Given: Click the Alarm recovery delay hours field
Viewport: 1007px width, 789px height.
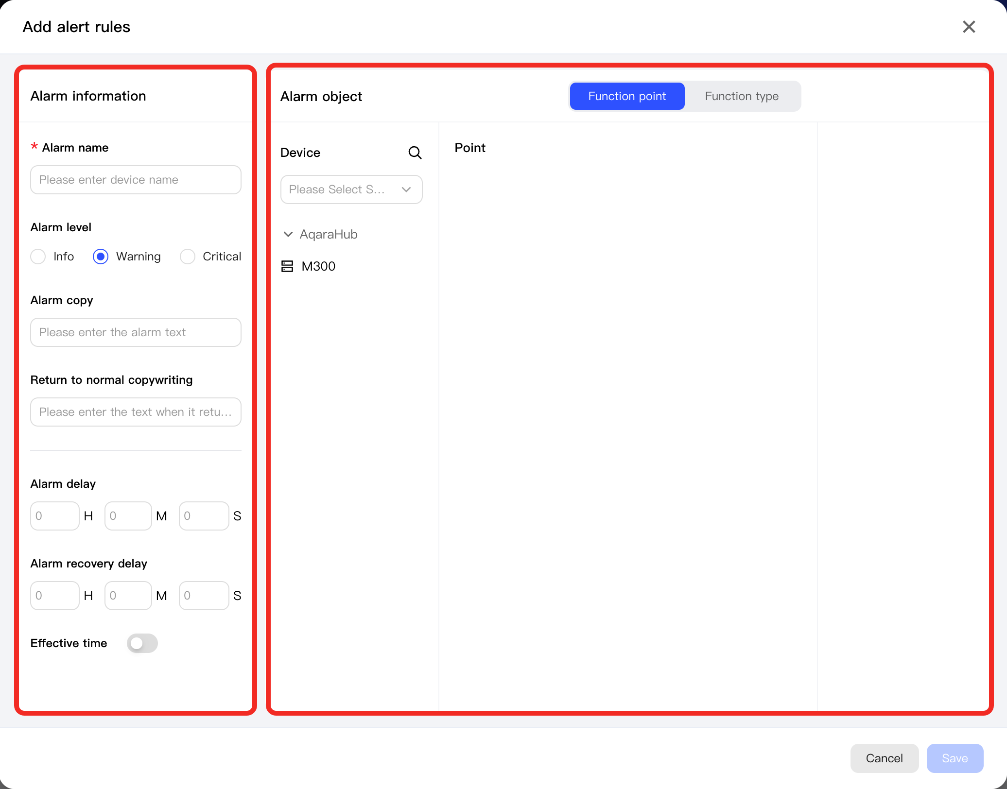Looking at the screenshot, I should [55, 596].
